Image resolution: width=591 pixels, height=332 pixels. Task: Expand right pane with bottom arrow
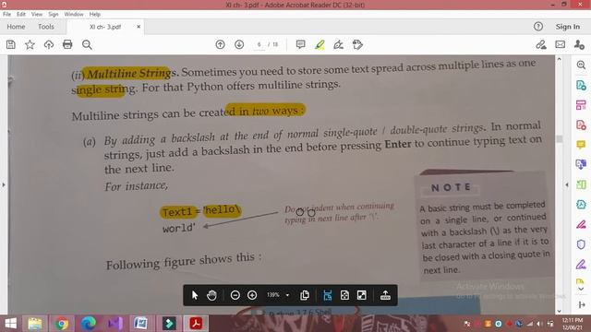point(582,304)
